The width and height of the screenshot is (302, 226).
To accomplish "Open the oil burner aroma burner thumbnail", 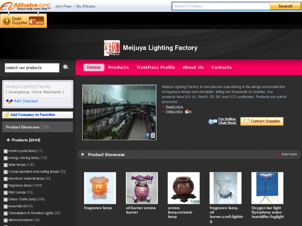I will 142,188.
